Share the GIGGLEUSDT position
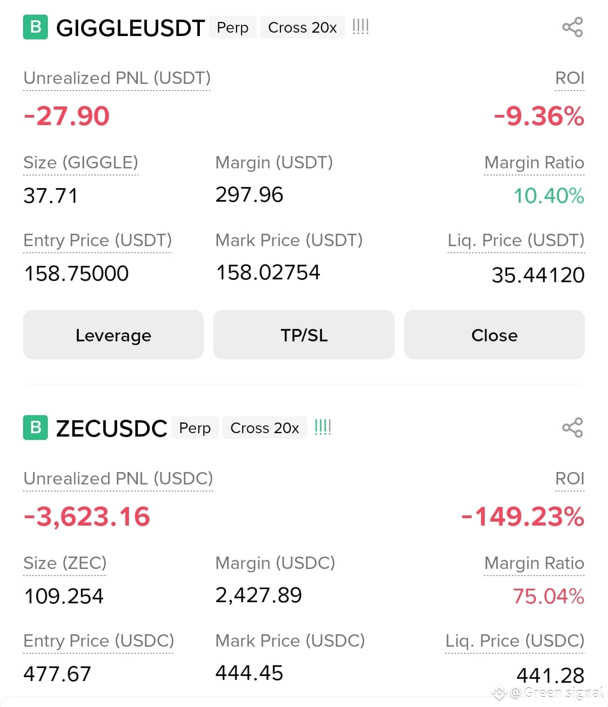The width and height of the screenshot is (608, 707). click(573, 27)
